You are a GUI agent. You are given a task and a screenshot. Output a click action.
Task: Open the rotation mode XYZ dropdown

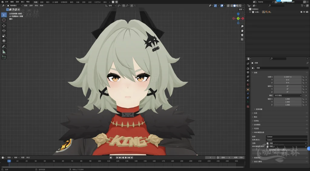point(288,96)
